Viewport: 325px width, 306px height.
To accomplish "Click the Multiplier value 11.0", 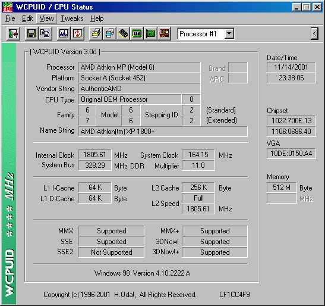I will [198, 166].
